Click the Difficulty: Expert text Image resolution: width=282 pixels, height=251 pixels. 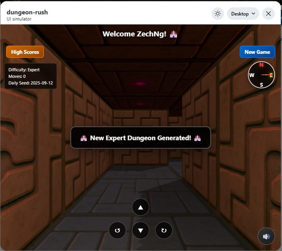tap(24, 70)
